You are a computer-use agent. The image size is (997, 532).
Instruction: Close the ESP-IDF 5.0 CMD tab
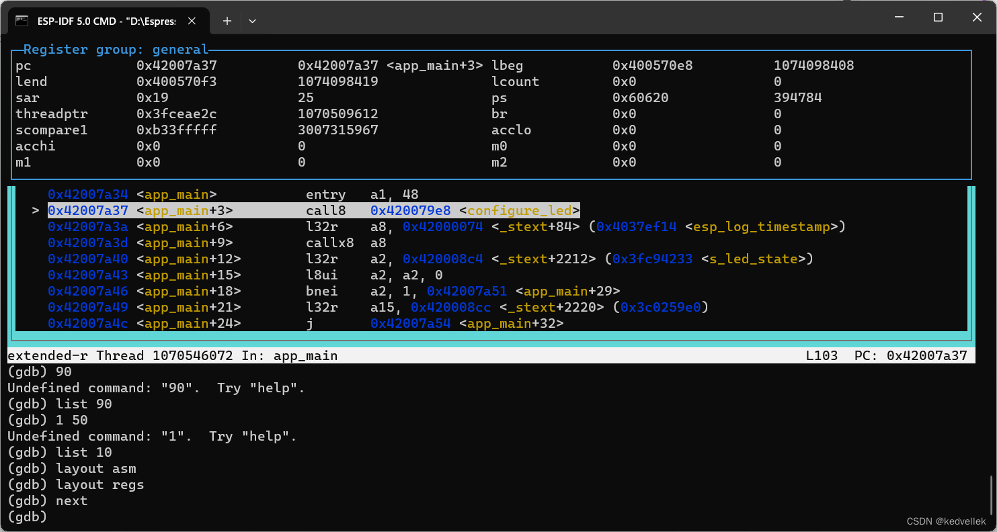pyautogui.click(x=192, y=21)
